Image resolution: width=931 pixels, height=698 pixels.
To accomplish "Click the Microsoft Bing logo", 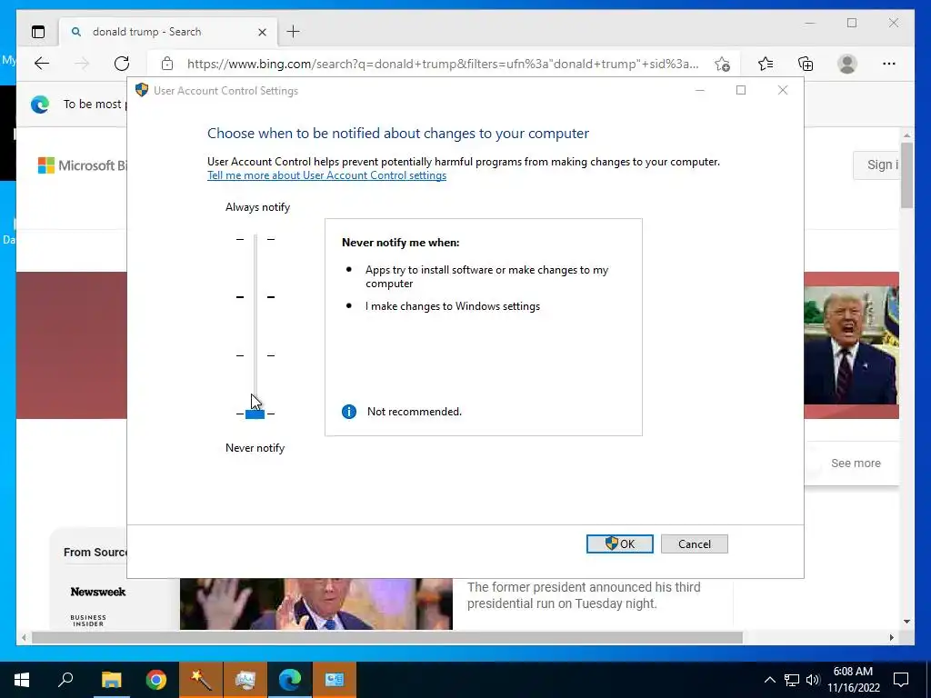I will pos(82,165).
